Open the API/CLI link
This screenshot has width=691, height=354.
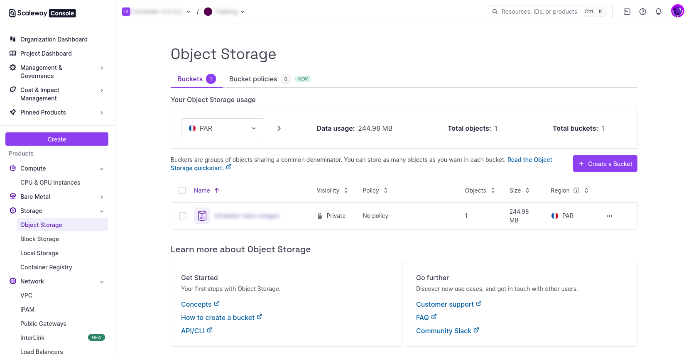pyautogui.click(x=197, y=331)
